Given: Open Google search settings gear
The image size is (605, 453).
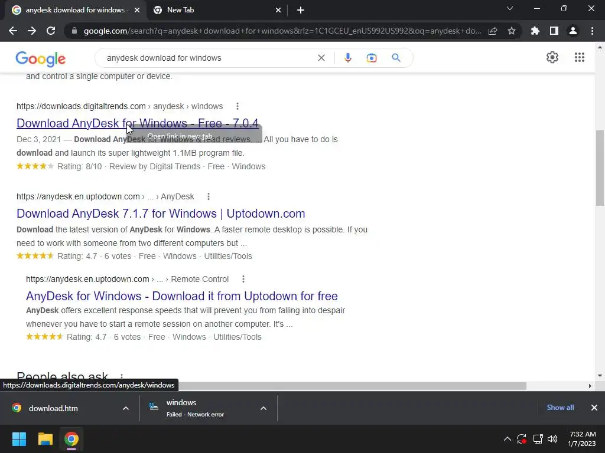Looking at the screenshot, I should (x=552, y=57).
